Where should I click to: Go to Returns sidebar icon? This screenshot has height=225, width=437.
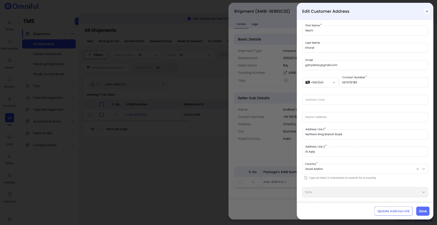pyautogui.click(x=10, y=80)
